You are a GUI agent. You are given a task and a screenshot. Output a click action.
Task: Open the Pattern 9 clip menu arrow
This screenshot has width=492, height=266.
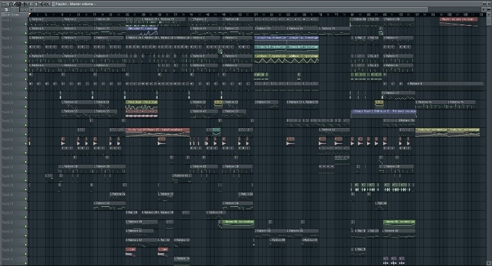(409, 84)
